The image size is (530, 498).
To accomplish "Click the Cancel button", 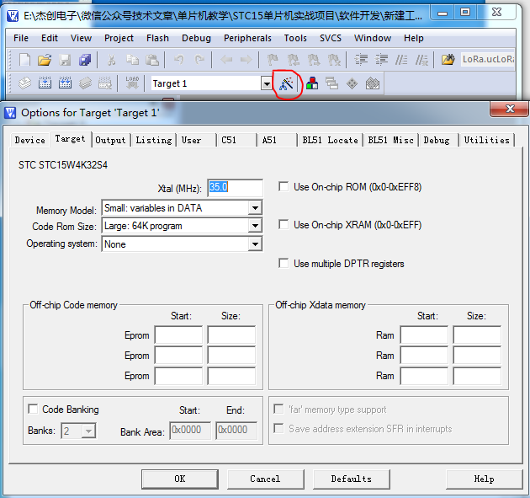I will tap(265, 479).
